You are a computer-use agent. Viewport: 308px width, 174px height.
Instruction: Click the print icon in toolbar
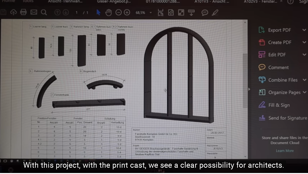(23, 13)
